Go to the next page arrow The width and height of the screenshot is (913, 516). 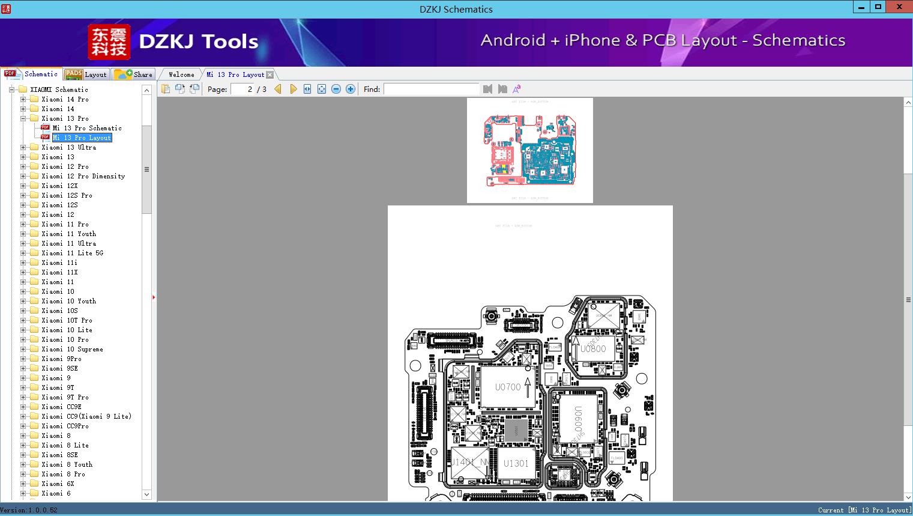pyautogui.click(x=293, y=89)
